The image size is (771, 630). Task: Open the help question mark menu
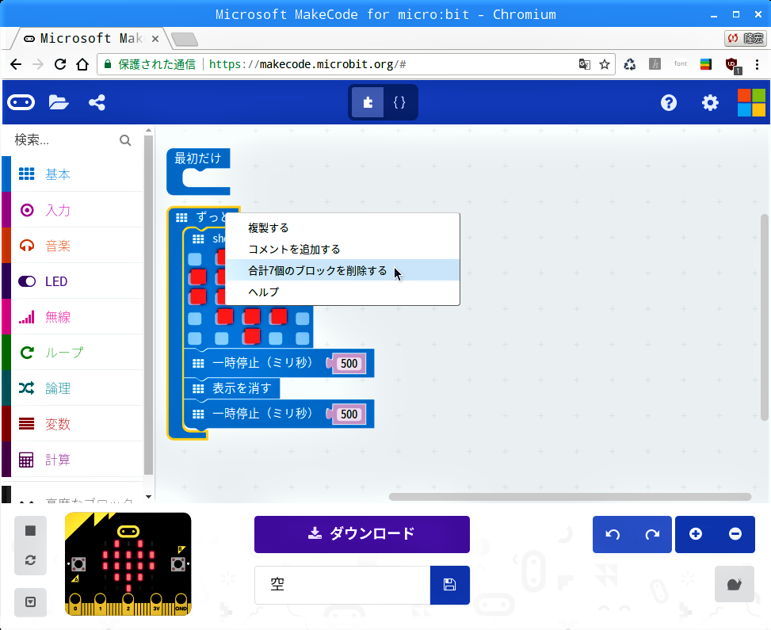tap(669, 102)
